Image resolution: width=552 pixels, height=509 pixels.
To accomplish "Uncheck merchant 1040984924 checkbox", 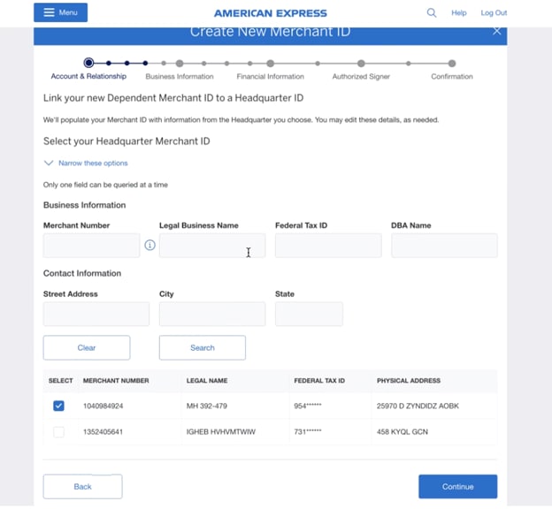I will [x=58, y=406].
